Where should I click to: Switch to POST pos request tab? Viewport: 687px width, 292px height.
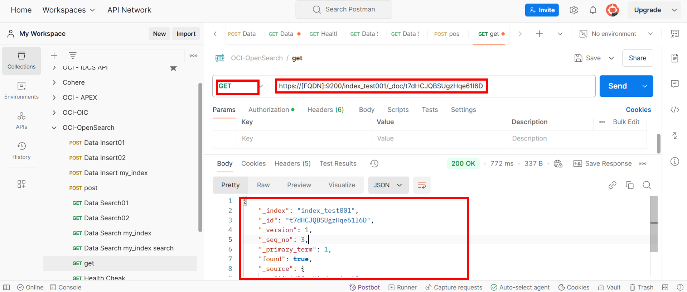point(446,34)
